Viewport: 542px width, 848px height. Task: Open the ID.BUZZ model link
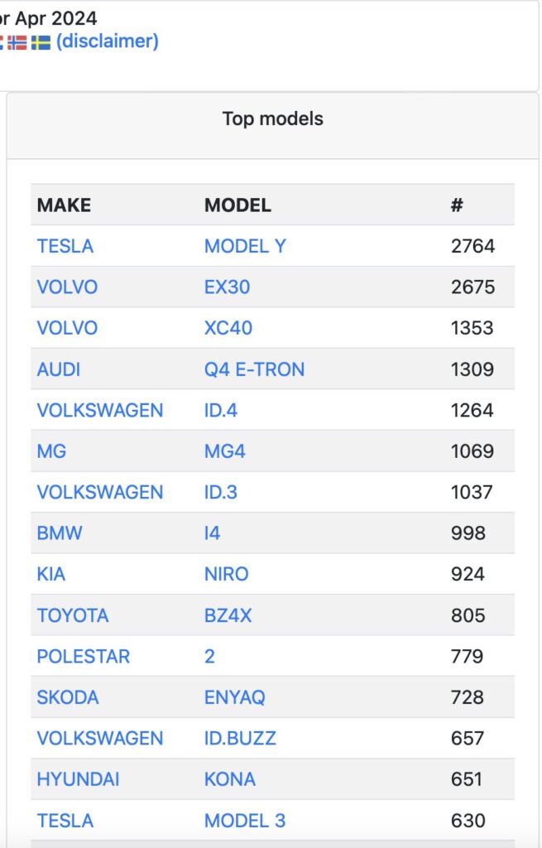[x=240, y=738]
